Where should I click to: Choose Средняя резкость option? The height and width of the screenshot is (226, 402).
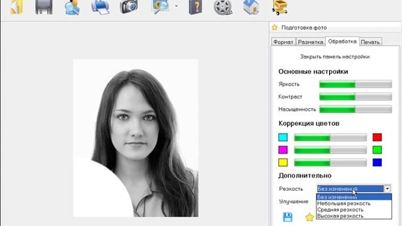354,210
